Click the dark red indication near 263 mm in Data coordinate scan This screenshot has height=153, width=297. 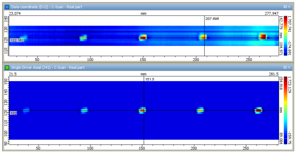tap(263, 36)
